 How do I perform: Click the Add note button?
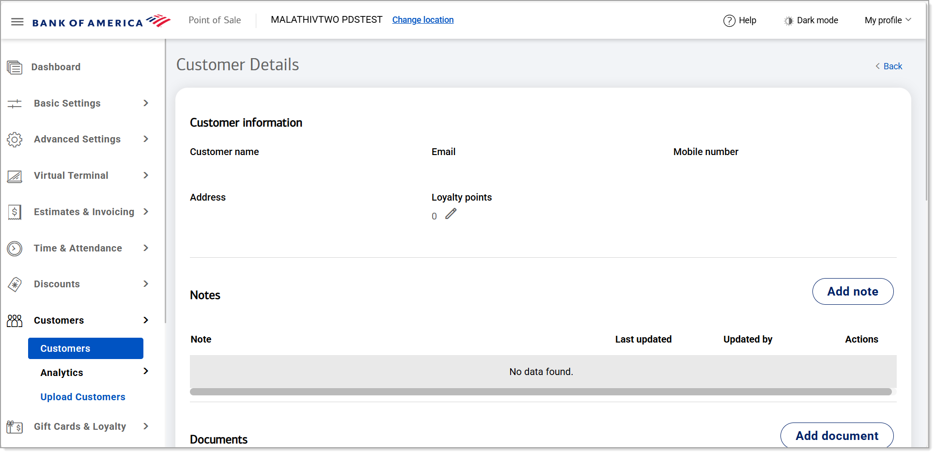coord(853,292)
